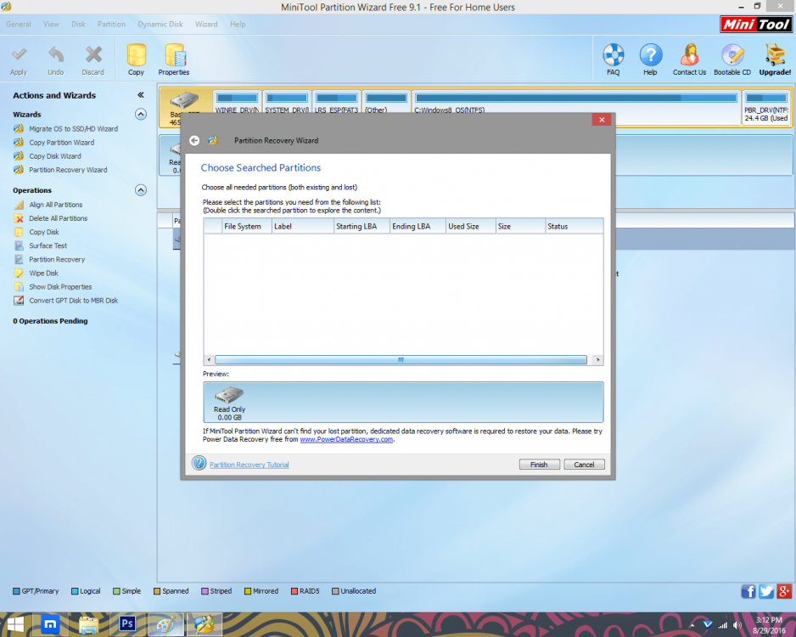Open the Dynamic Disk menu
The width and height of the screenshot is (796, 637).
(x=160, y=25)
